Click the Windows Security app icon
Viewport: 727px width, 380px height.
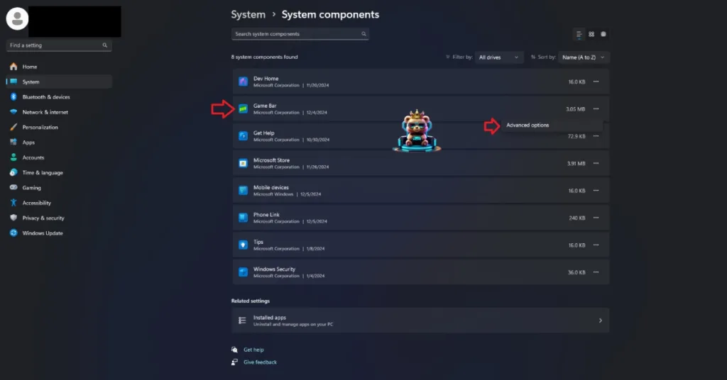tap(243, 272)
